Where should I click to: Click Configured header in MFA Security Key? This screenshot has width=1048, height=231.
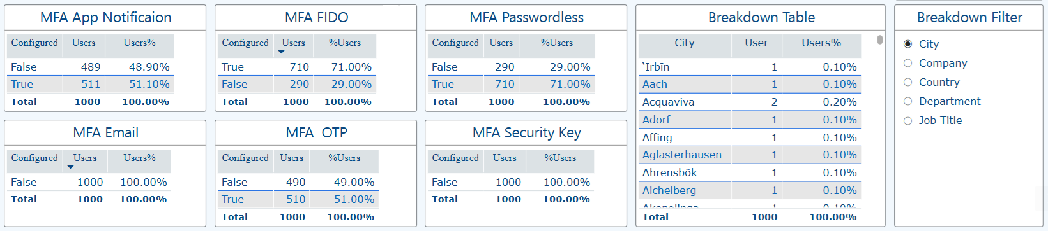click(455, 158)
